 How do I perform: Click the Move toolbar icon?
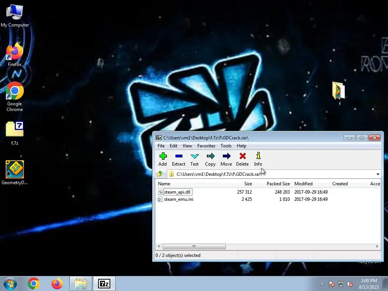coord(227,156)
